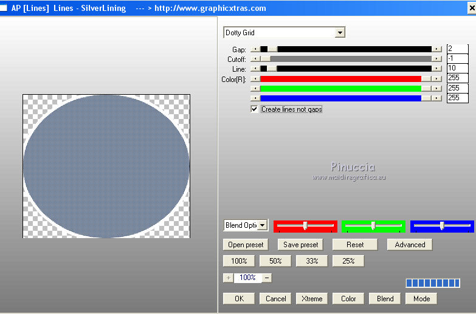
Task: Adjust the blue blend slider
Action: (x=442, y=226)
